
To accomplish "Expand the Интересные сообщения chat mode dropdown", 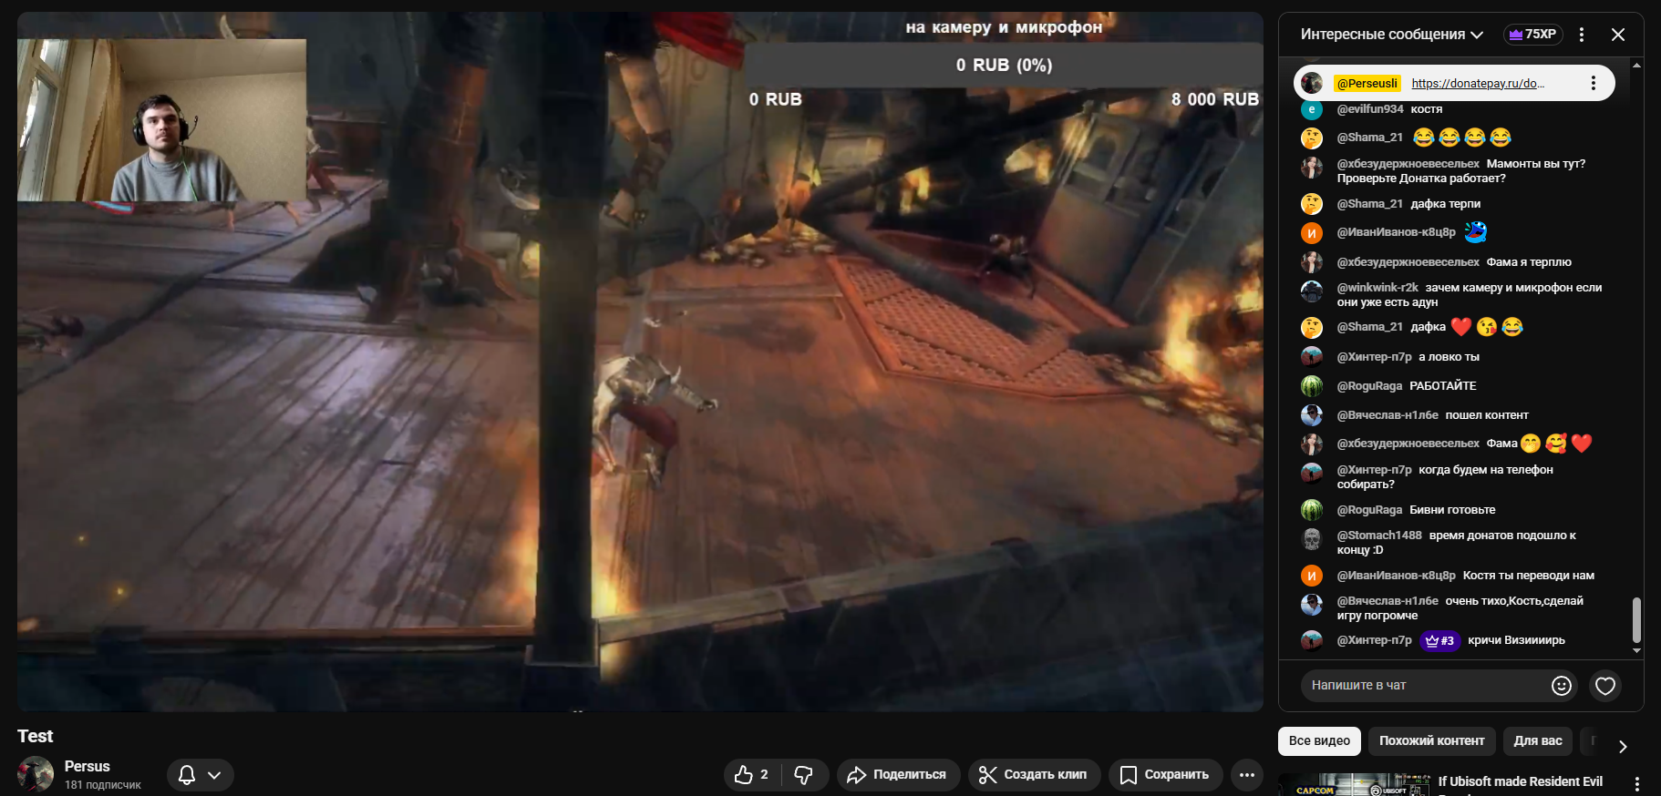I will tap(1392, 35).
